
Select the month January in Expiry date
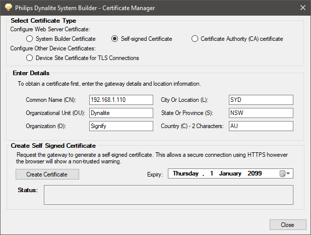coord(230,173)
